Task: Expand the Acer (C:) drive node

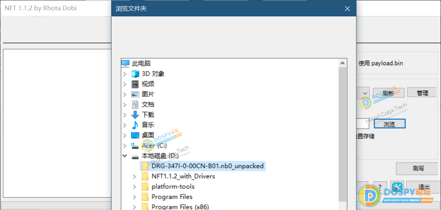Action: click(125, 146)
